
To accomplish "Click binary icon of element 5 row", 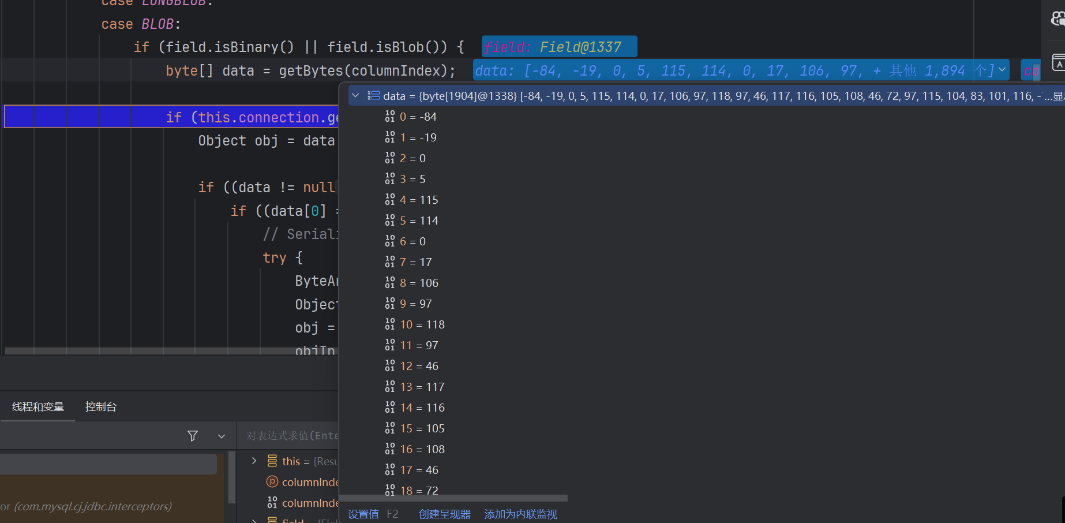I will [390, 221].
